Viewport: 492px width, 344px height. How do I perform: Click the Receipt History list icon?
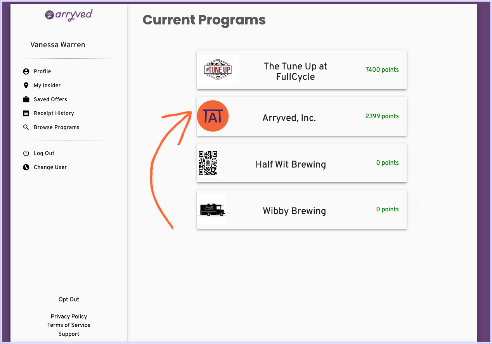26,113
